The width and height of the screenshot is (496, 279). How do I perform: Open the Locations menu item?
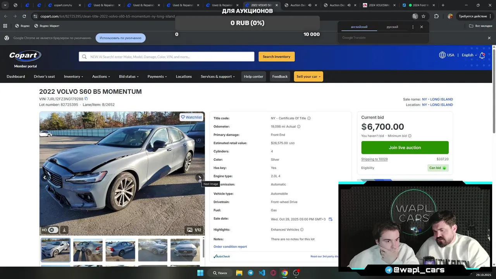tap(184, 76)
